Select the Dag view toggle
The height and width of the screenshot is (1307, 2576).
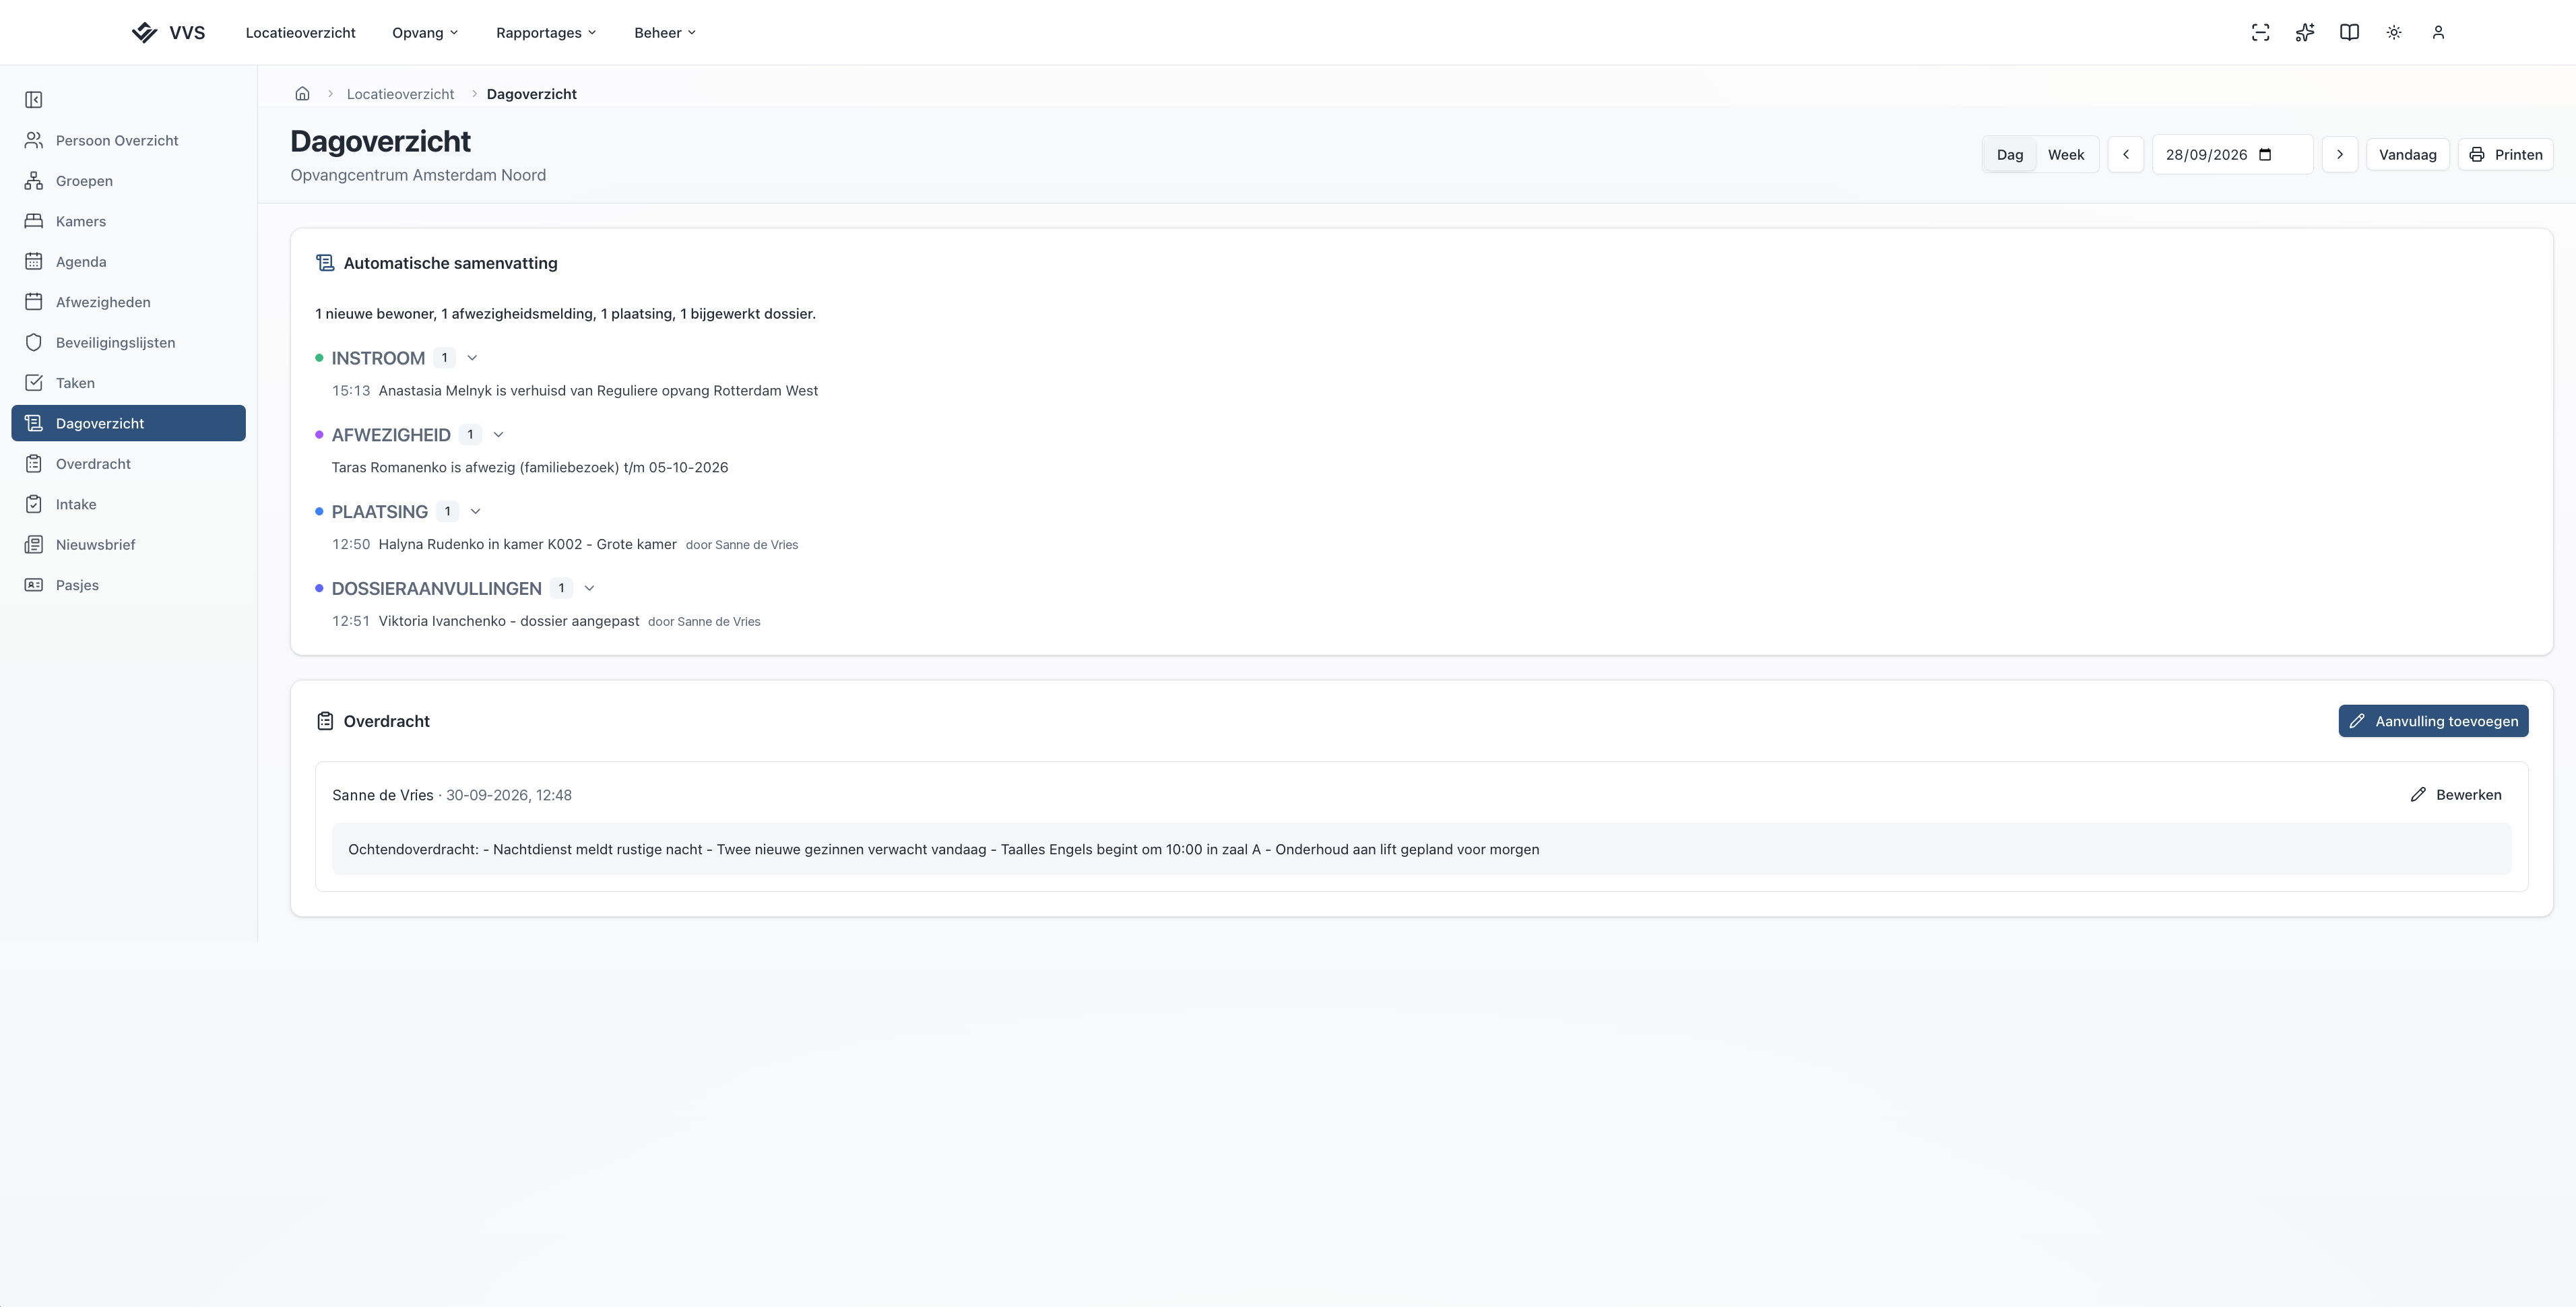[2010, 155]
